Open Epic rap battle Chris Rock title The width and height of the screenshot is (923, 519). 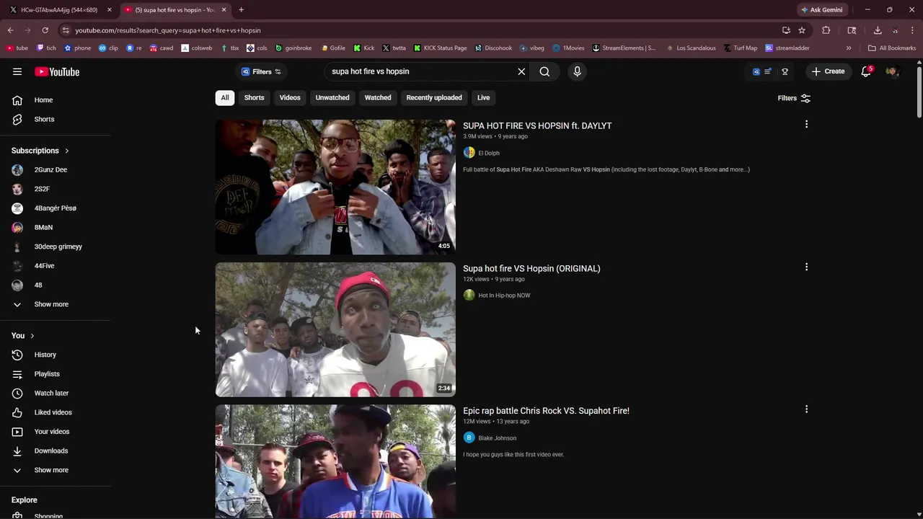point(546,411)
